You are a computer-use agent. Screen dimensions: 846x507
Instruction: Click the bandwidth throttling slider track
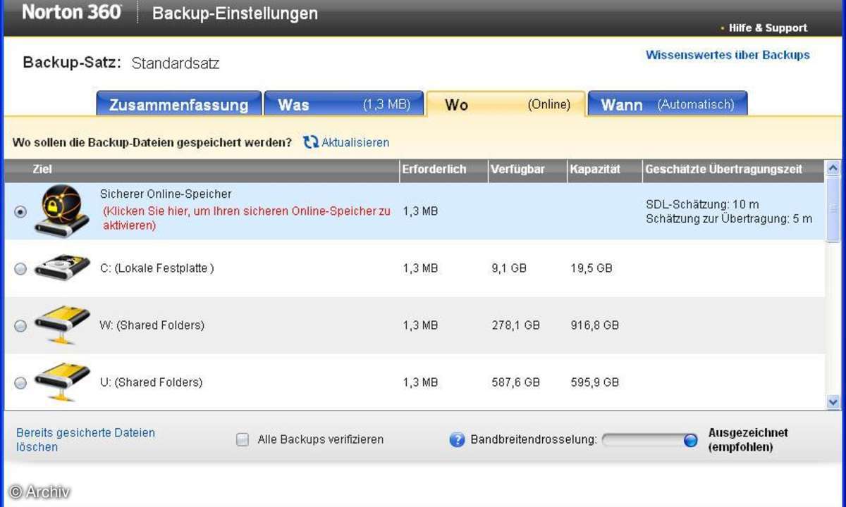click(649, 440)
